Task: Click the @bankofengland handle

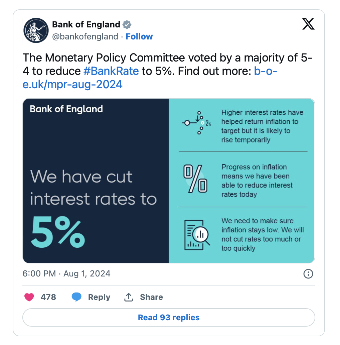Action: 85,36
